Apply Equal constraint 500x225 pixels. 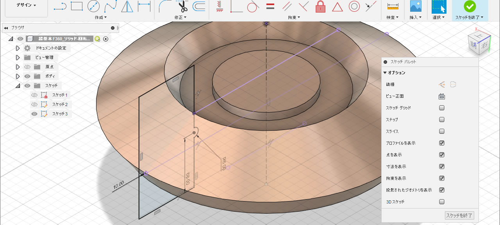click(x=270, y=6)
